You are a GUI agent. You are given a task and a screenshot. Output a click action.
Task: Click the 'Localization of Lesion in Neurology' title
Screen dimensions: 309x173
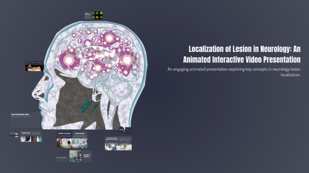click(242, 54)
